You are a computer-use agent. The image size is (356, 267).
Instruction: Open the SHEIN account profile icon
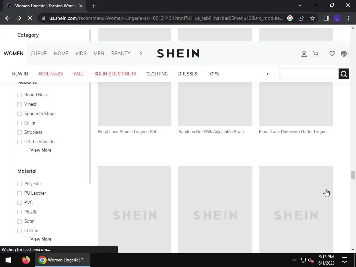click(304, 54)
